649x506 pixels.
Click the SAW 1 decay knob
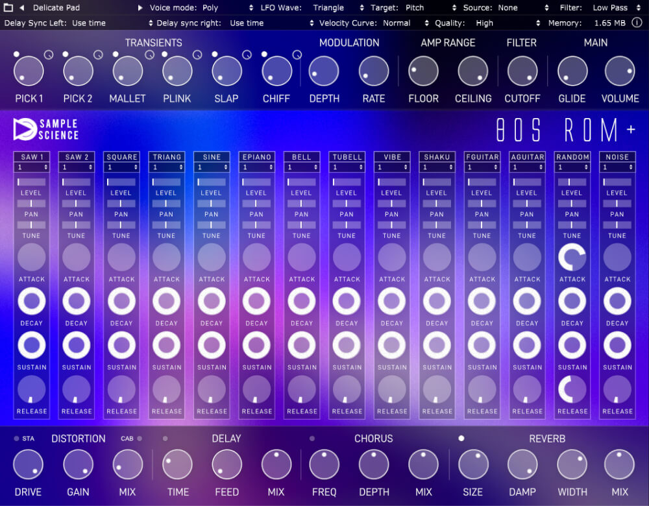pyautogui.click(x=31, y=301)
